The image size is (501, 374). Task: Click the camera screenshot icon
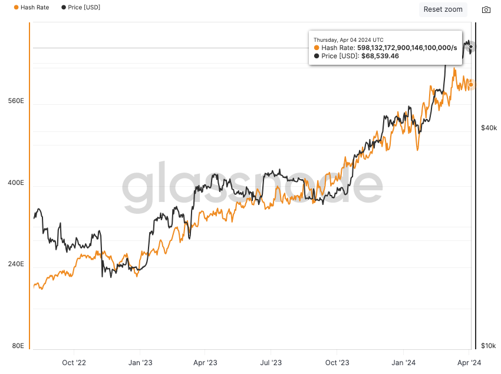486,10
